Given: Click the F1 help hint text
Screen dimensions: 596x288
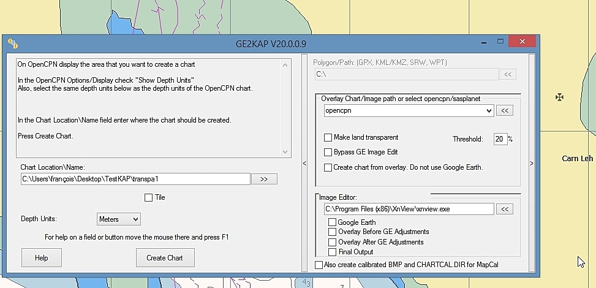Looking at the screenshot, I should [x=137, y=237].
